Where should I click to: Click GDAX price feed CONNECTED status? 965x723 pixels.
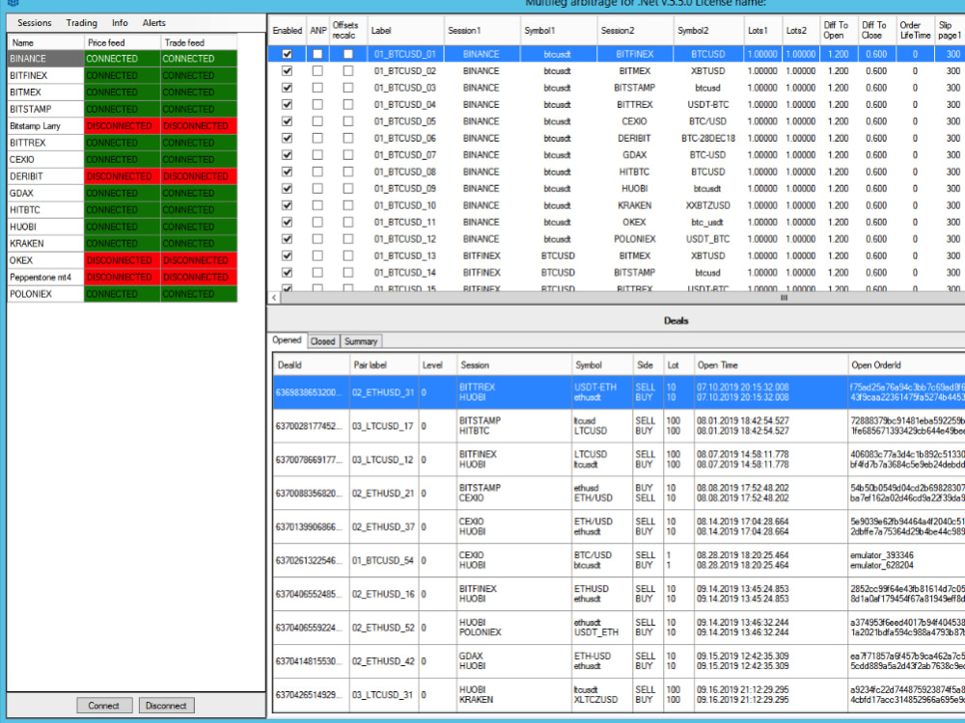[x=122, y=193]
